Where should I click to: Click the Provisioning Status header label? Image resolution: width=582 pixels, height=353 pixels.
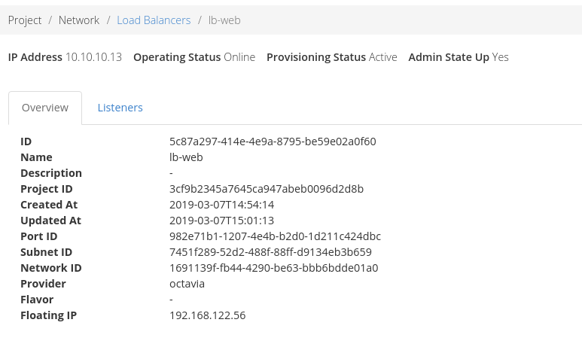click(316, 57)
